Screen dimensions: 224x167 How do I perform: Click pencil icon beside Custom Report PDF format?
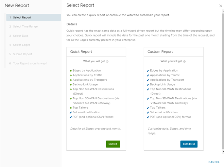coord(148,117)
